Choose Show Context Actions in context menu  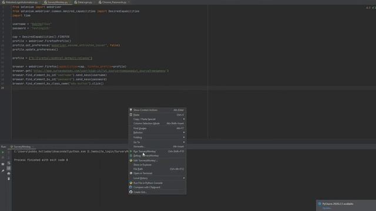coord(157,110)
